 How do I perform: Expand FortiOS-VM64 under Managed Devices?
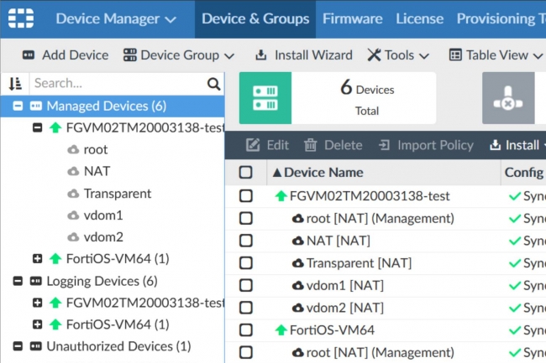(x=37, y=258)
